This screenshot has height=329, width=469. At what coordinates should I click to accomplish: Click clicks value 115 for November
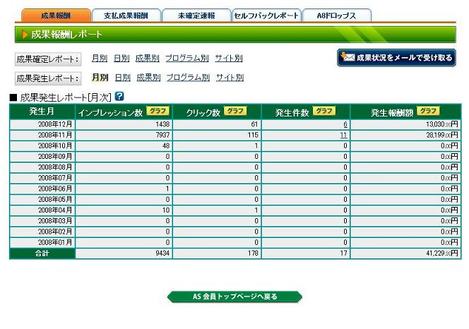(x=253, y=135)
